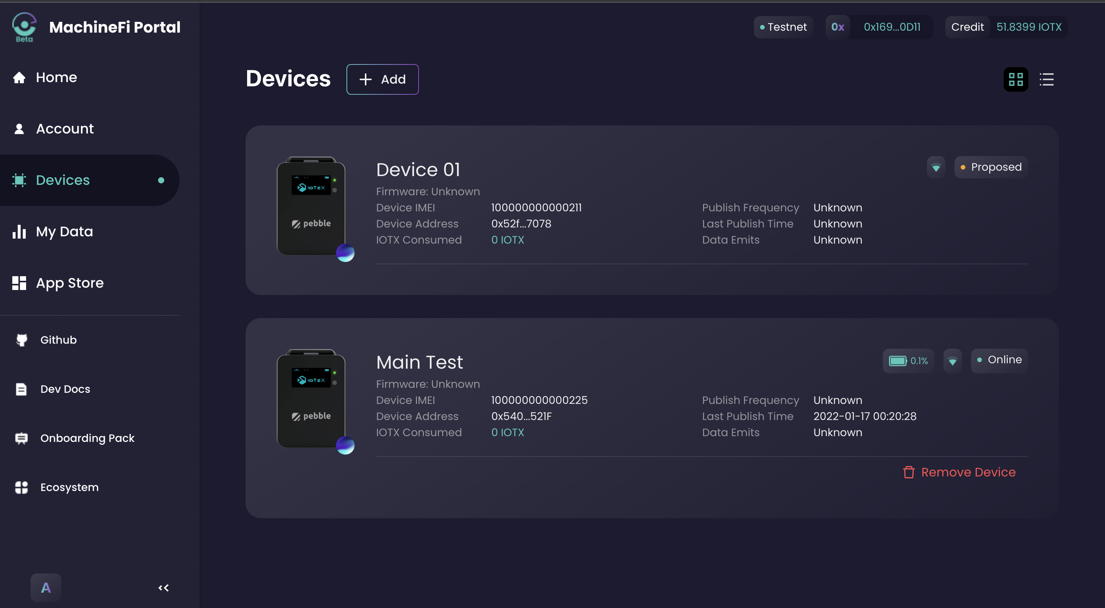The height and width of the screenshot is (608, 1105).
Task: Click the 0x address format toggle
Action: 837,27
